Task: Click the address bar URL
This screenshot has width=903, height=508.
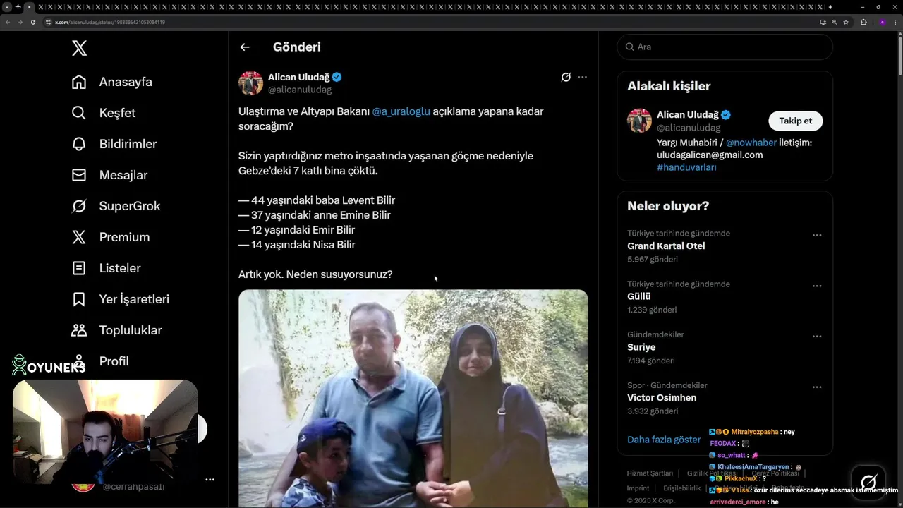Action: coord(110,22)
